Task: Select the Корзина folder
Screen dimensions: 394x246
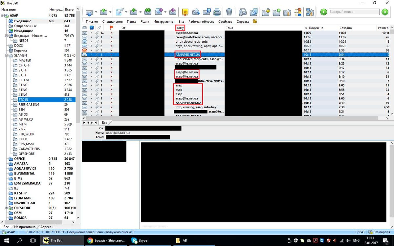Action: (x=21, y=51)
